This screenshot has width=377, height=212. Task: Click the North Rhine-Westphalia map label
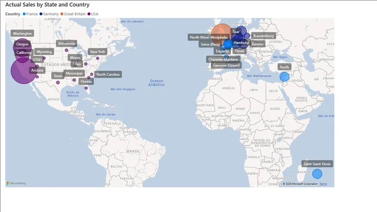[209, 37]
